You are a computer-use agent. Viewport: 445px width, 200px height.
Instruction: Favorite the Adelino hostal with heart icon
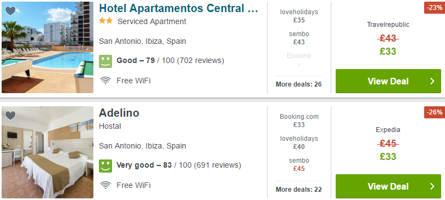[10, 116]
